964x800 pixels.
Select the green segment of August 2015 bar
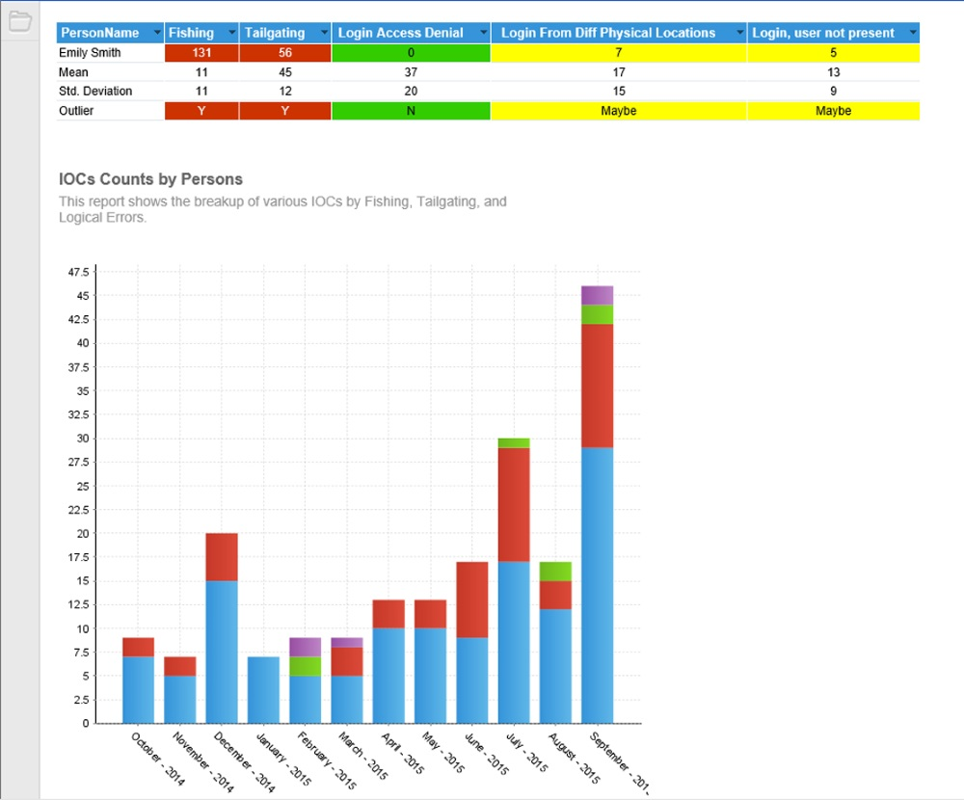[x=555, y=571]
